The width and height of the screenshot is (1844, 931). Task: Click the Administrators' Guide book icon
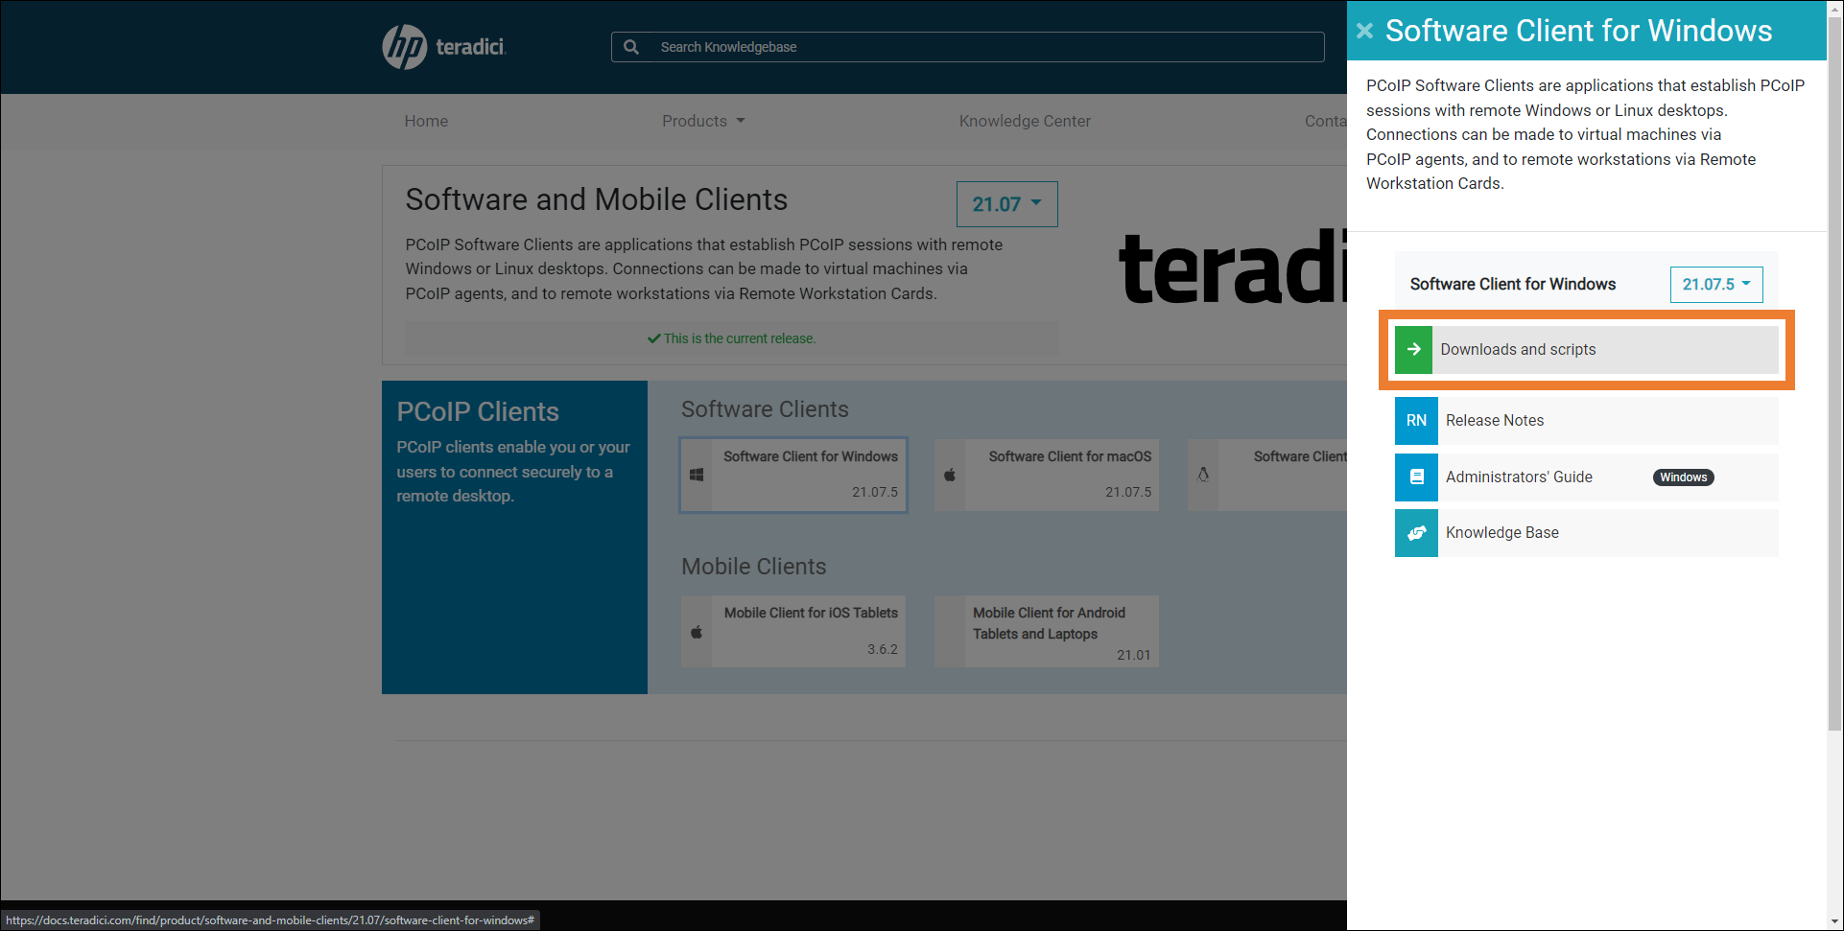[1416, 477]
